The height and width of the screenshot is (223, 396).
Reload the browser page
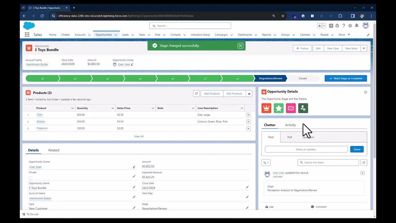[42, 16]
